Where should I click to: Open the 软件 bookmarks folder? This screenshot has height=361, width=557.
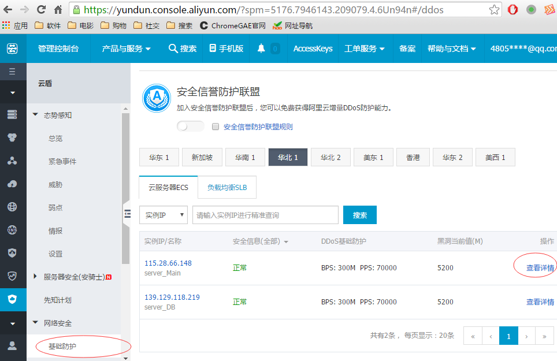48,25
